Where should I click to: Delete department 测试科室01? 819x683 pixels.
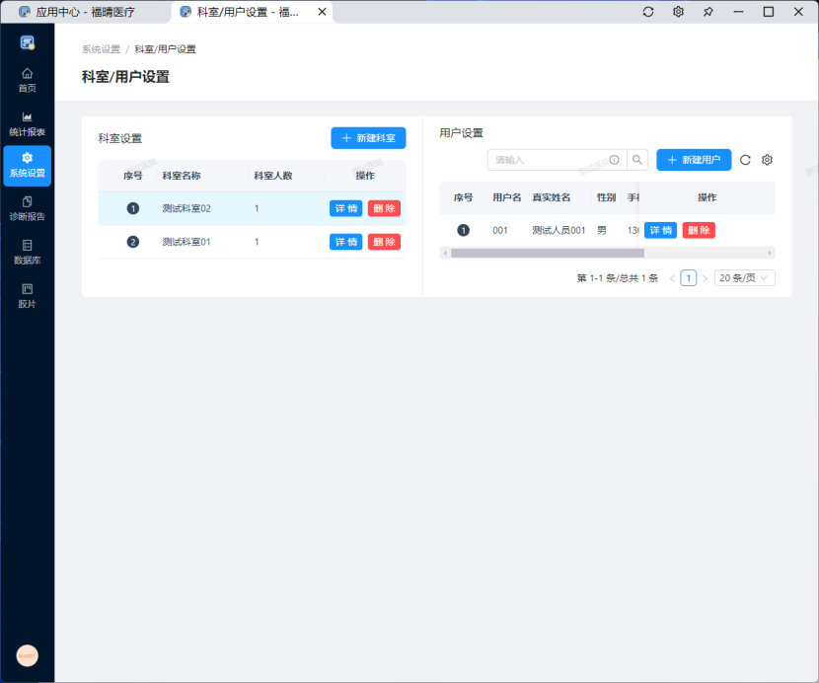(x=384, y=242)
